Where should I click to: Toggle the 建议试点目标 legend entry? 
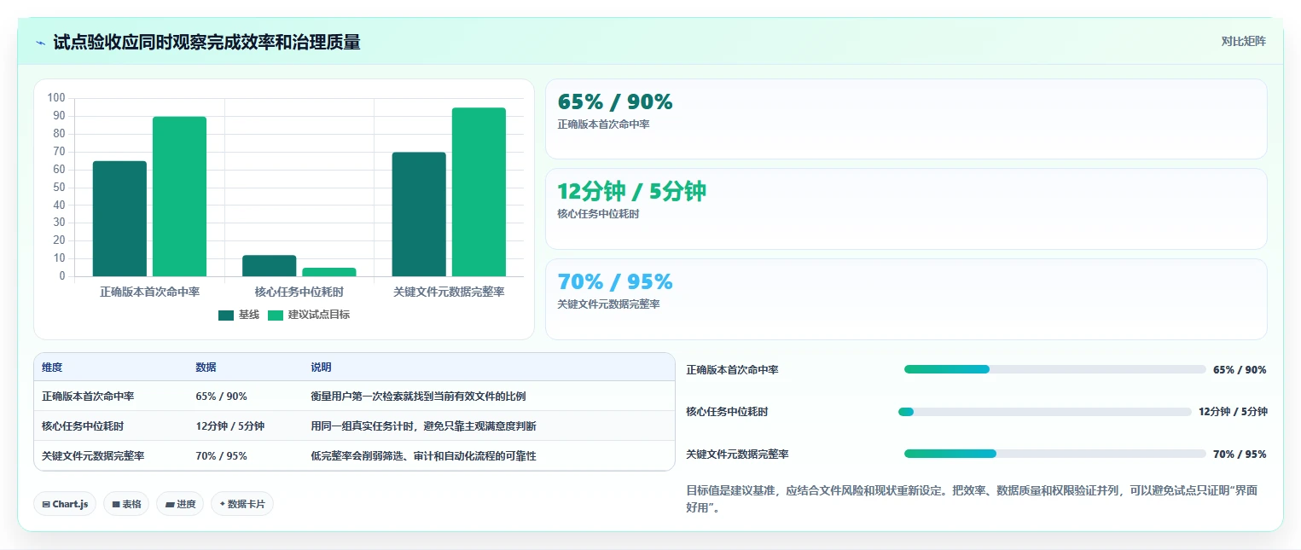tap(309, 315)
